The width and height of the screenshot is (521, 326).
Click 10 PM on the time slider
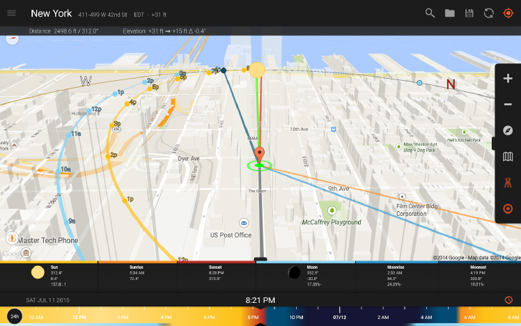pos(296,318)
